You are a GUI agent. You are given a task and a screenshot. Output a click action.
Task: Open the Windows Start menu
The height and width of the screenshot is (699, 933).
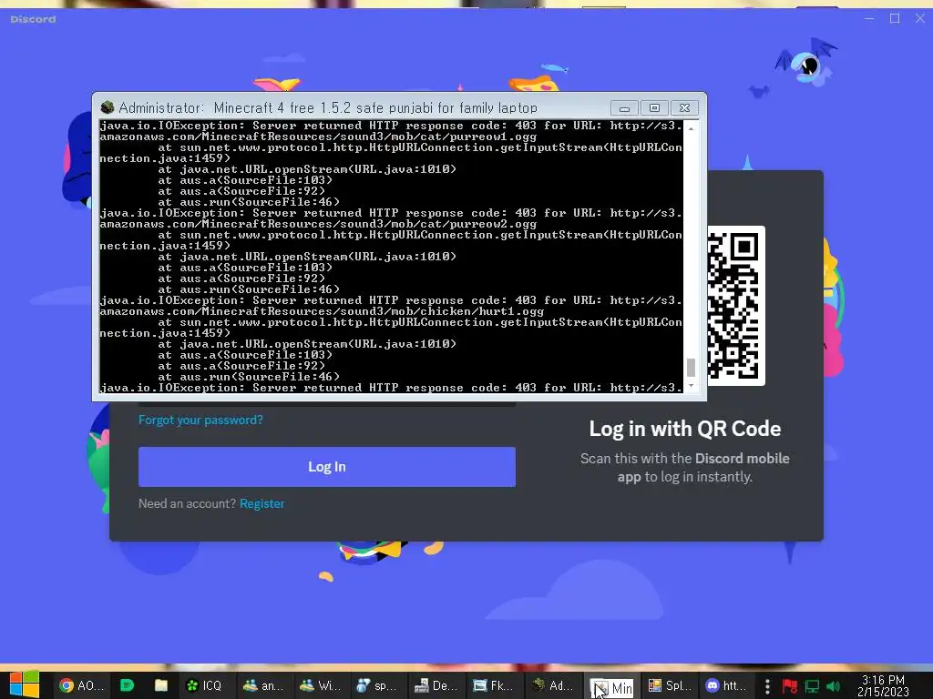pos(25,684)
